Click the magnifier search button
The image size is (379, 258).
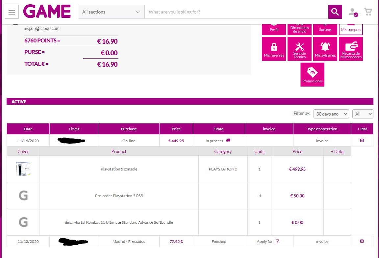tap(335, 12)
